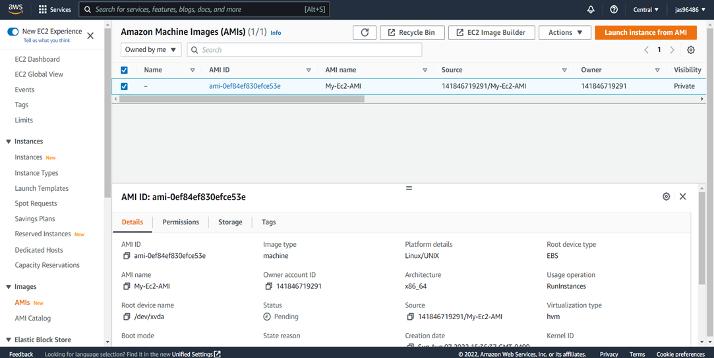Sort by AMI name column arrow
The image size is (714, 358).
[425, 70]
